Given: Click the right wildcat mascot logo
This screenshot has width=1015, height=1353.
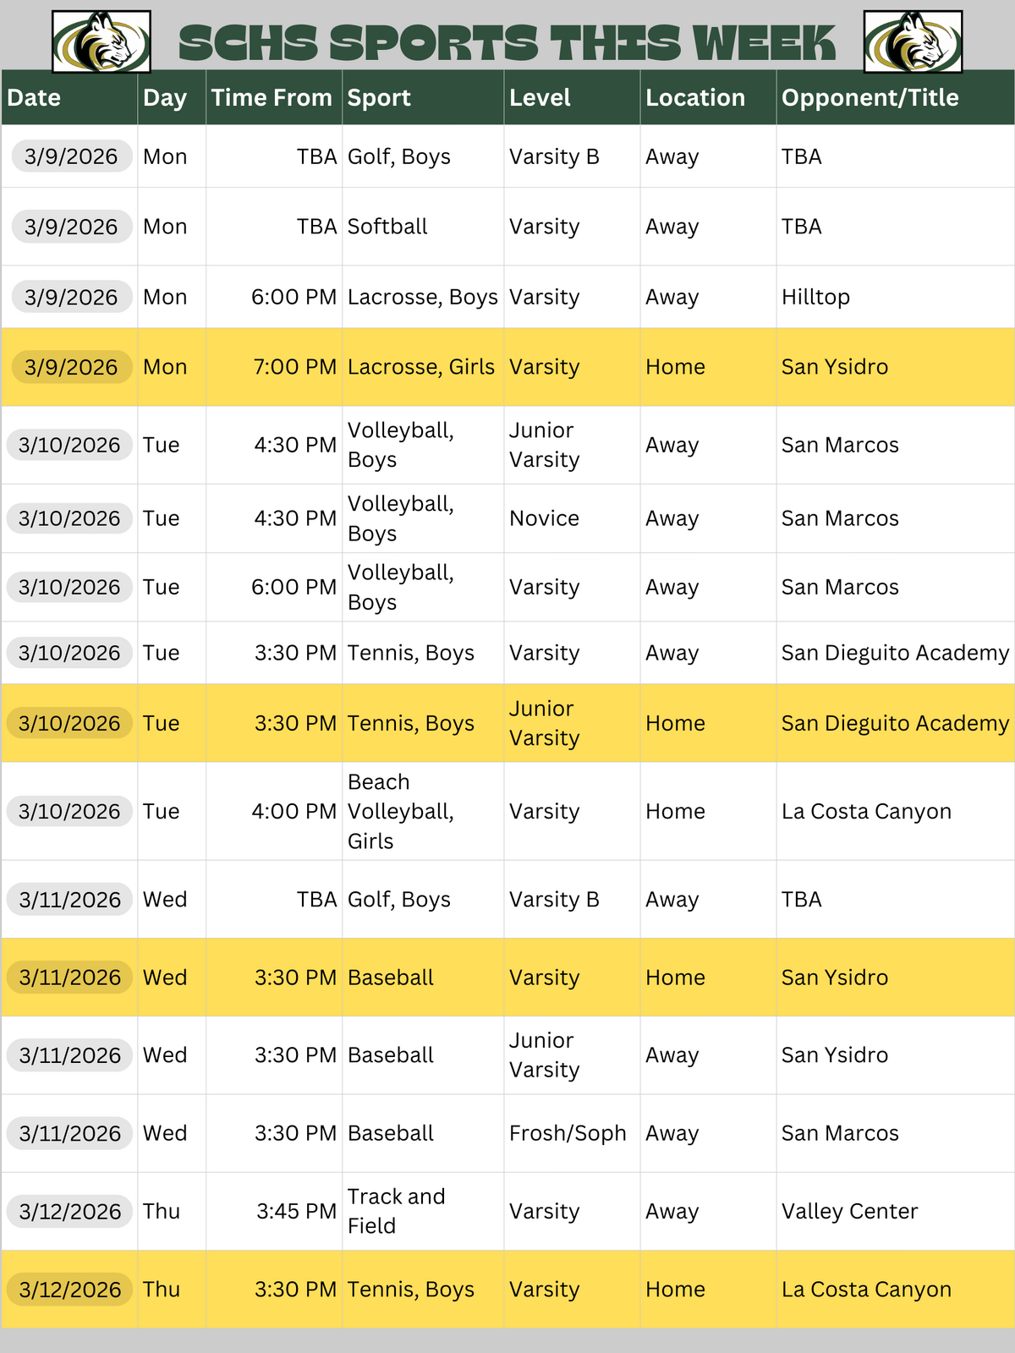Looking at the screenshot, I should [x=913, y=41].
